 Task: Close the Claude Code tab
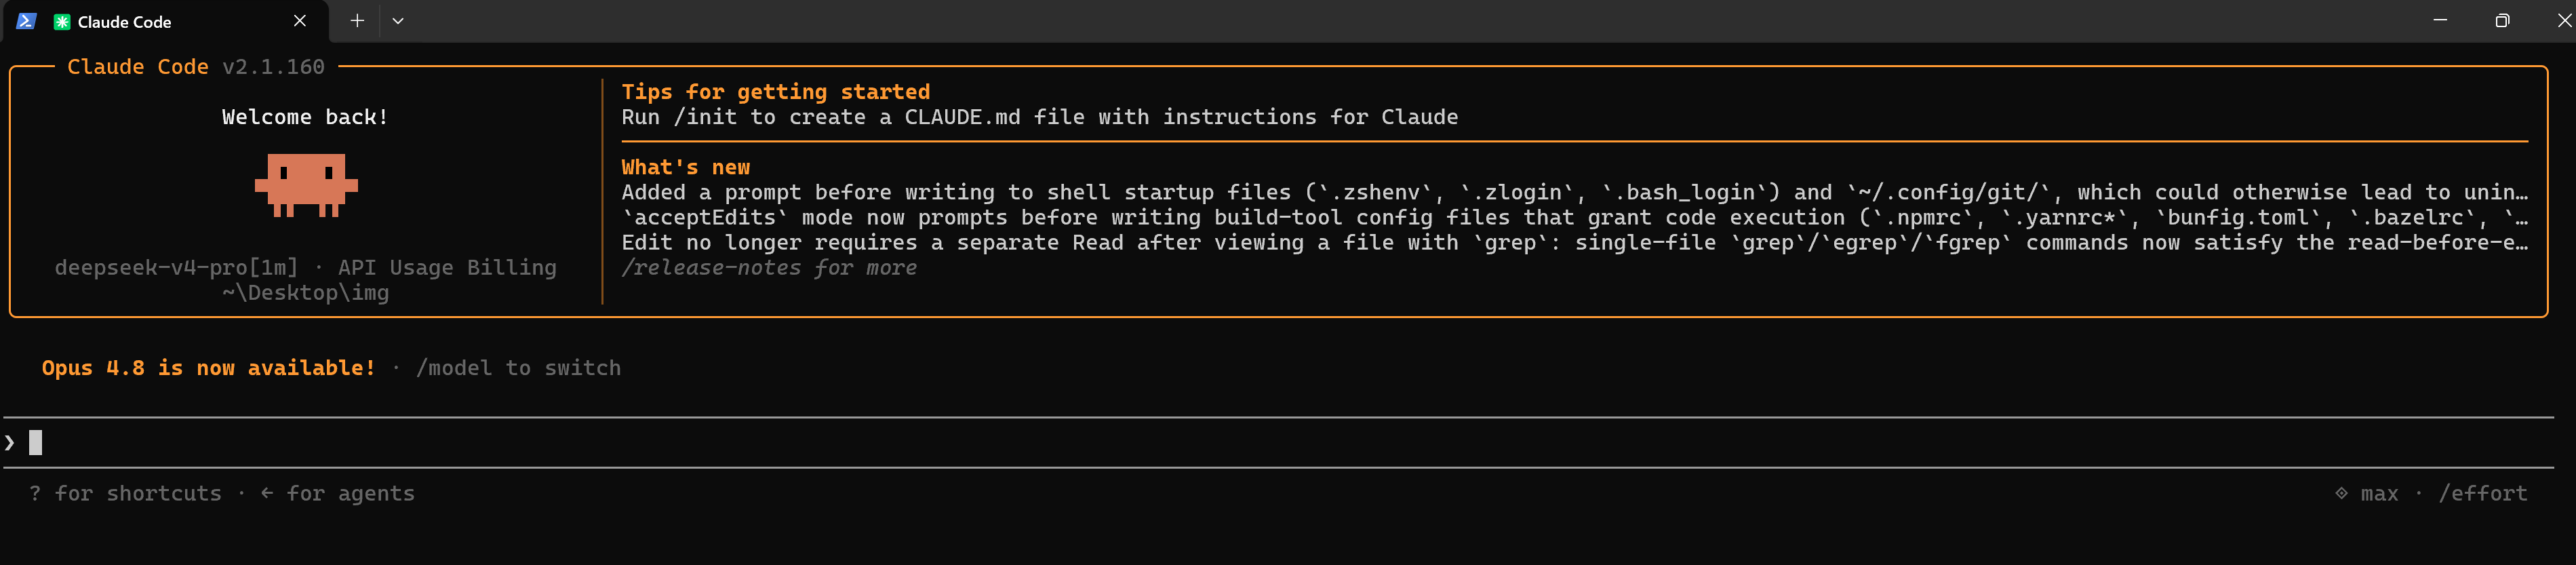pyautogui.click(x=299, y=21)
